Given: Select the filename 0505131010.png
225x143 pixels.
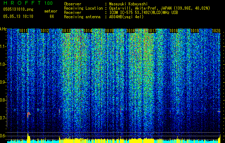Looking at the screenshot, I should click(18, 9).
